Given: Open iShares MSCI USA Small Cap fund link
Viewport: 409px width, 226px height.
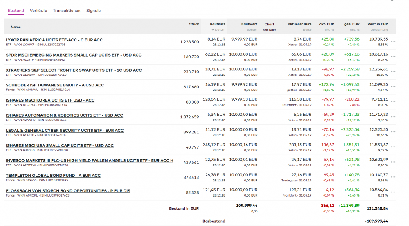Looking at the screenshot, I should pyautogui.click(x=60, y=145).
